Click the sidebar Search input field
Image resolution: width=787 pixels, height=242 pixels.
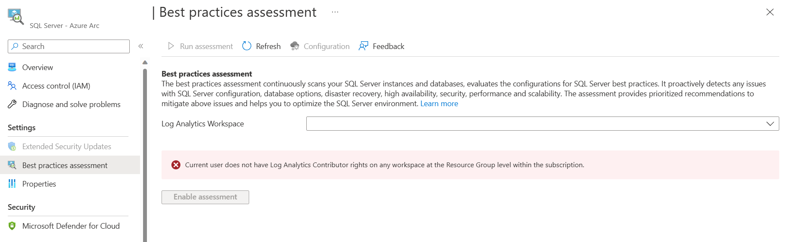click(69, 46)
